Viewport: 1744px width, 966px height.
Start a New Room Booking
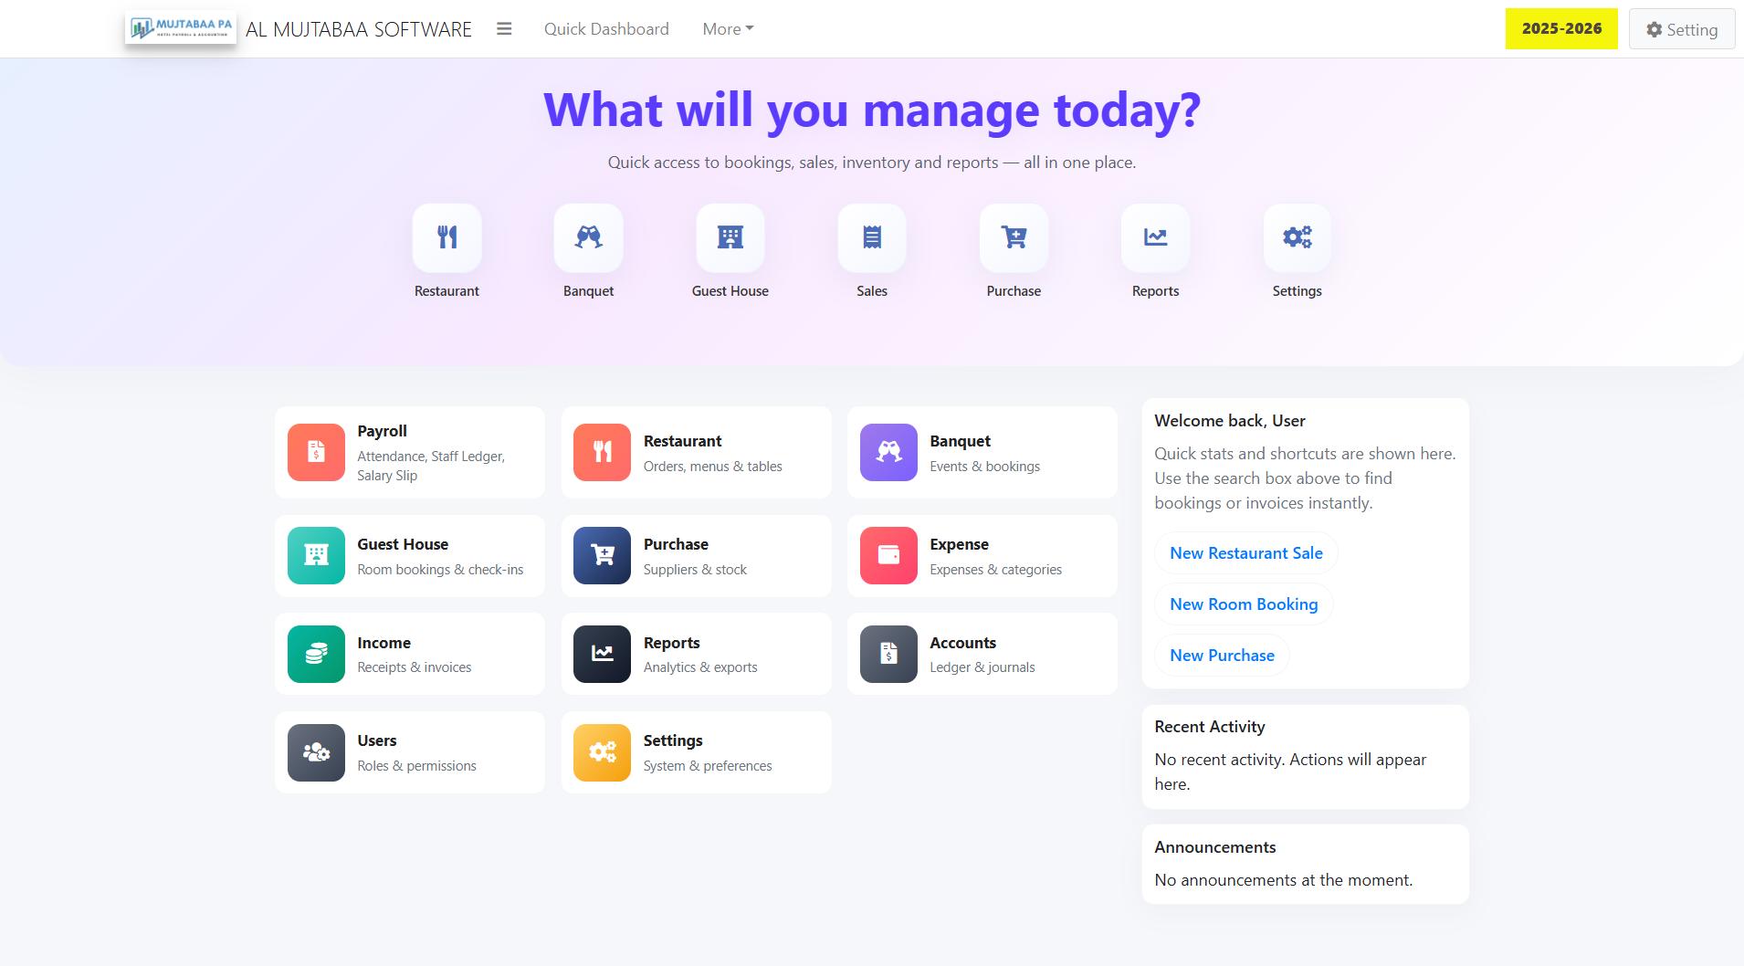1244,604
